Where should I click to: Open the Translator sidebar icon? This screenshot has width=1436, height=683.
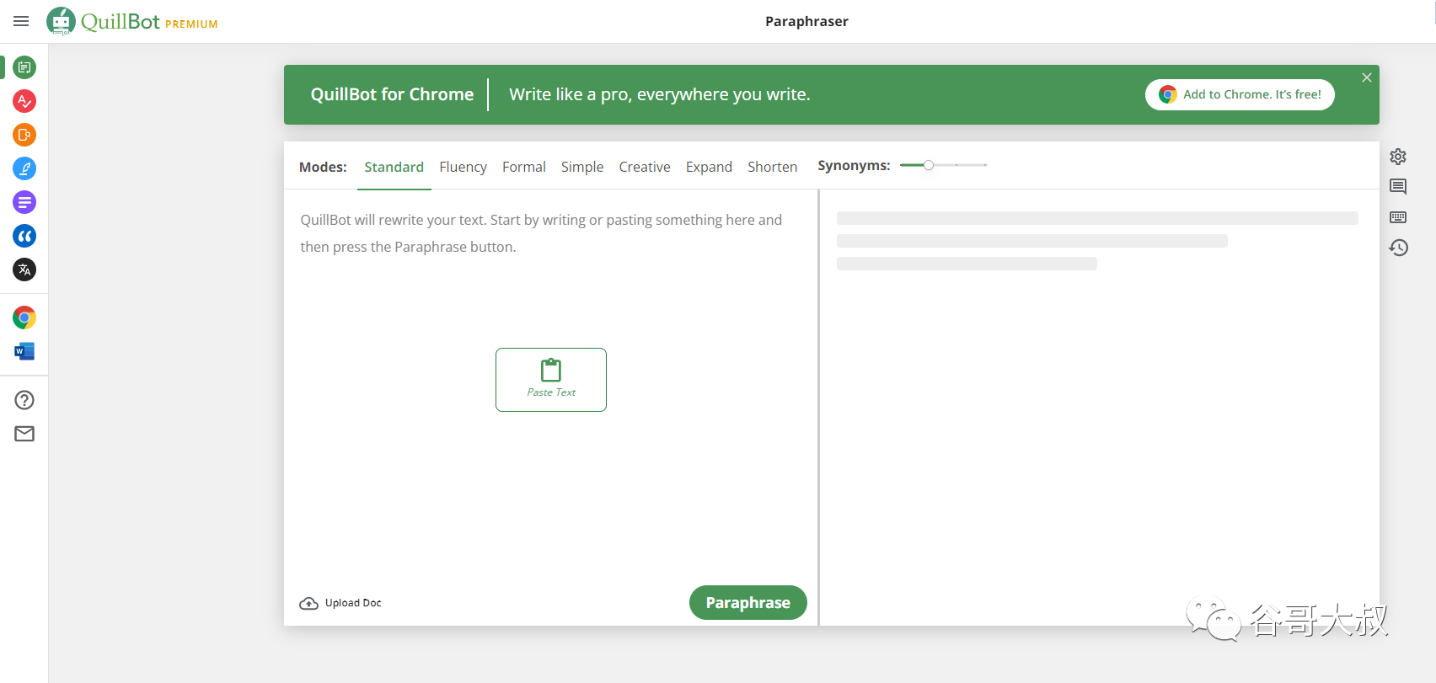[x=24, y=269]
